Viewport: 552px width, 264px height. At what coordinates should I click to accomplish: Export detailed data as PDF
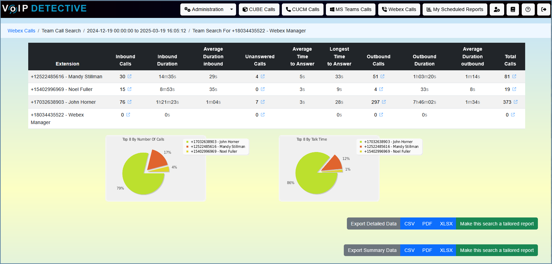pyautogui.click(x=427, y=224)
